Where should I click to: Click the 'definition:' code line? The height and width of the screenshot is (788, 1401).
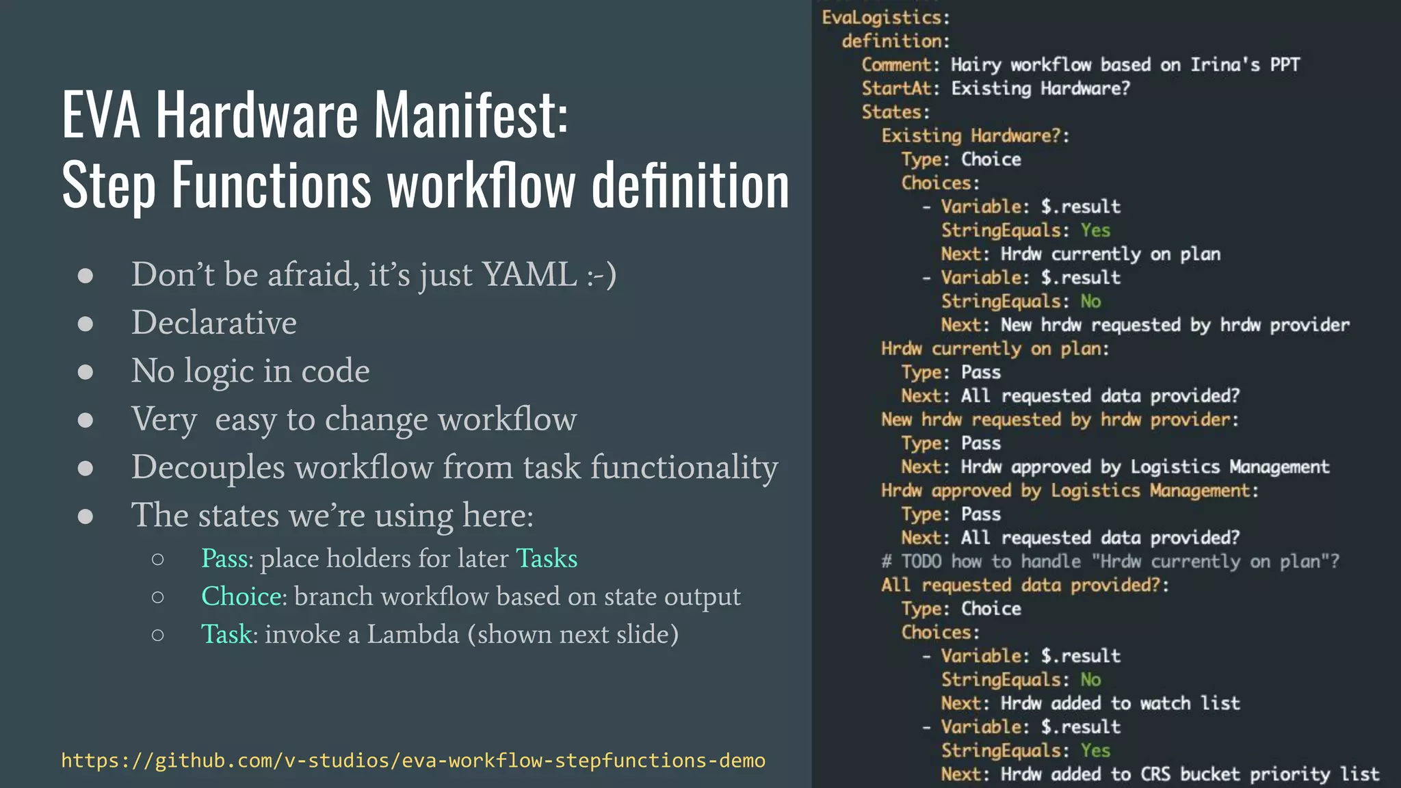895,41
